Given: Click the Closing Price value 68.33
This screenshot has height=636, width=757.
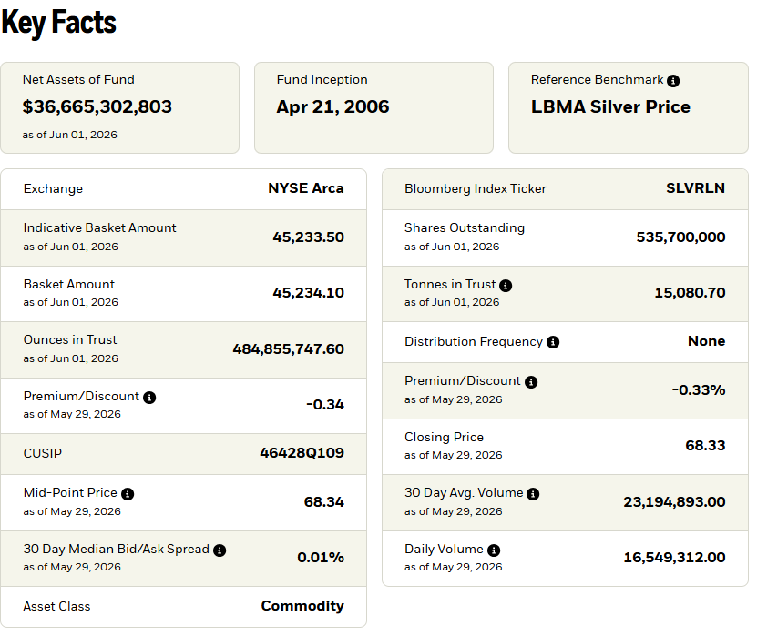Looking at the screenshot, I should (705, 446).
